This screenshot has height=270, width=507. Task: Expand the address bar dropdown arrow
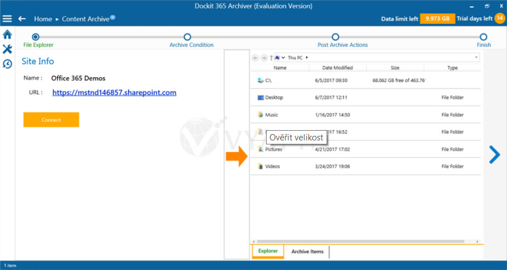point(476,57)
